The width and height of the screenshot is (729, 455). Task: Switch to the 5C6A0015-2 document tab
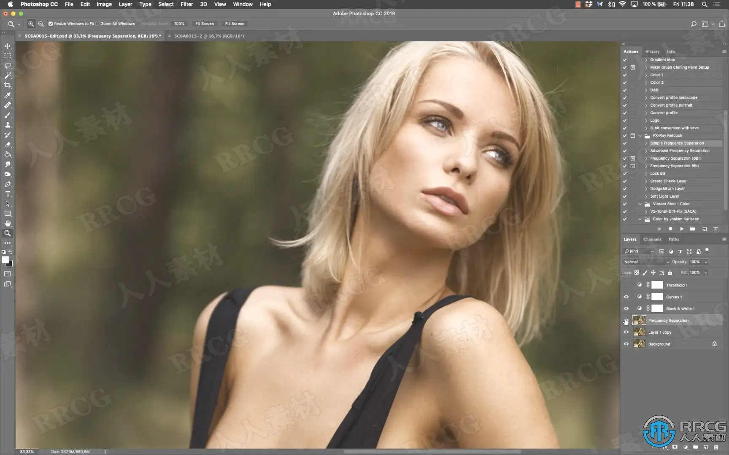209,36
